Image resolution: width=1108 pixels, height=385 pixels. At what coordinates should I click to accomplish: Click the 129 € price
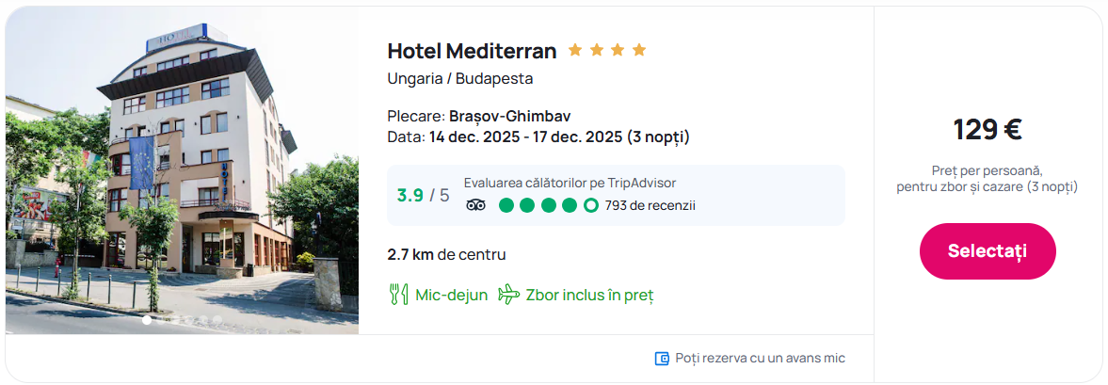click(x=987, y=129)
